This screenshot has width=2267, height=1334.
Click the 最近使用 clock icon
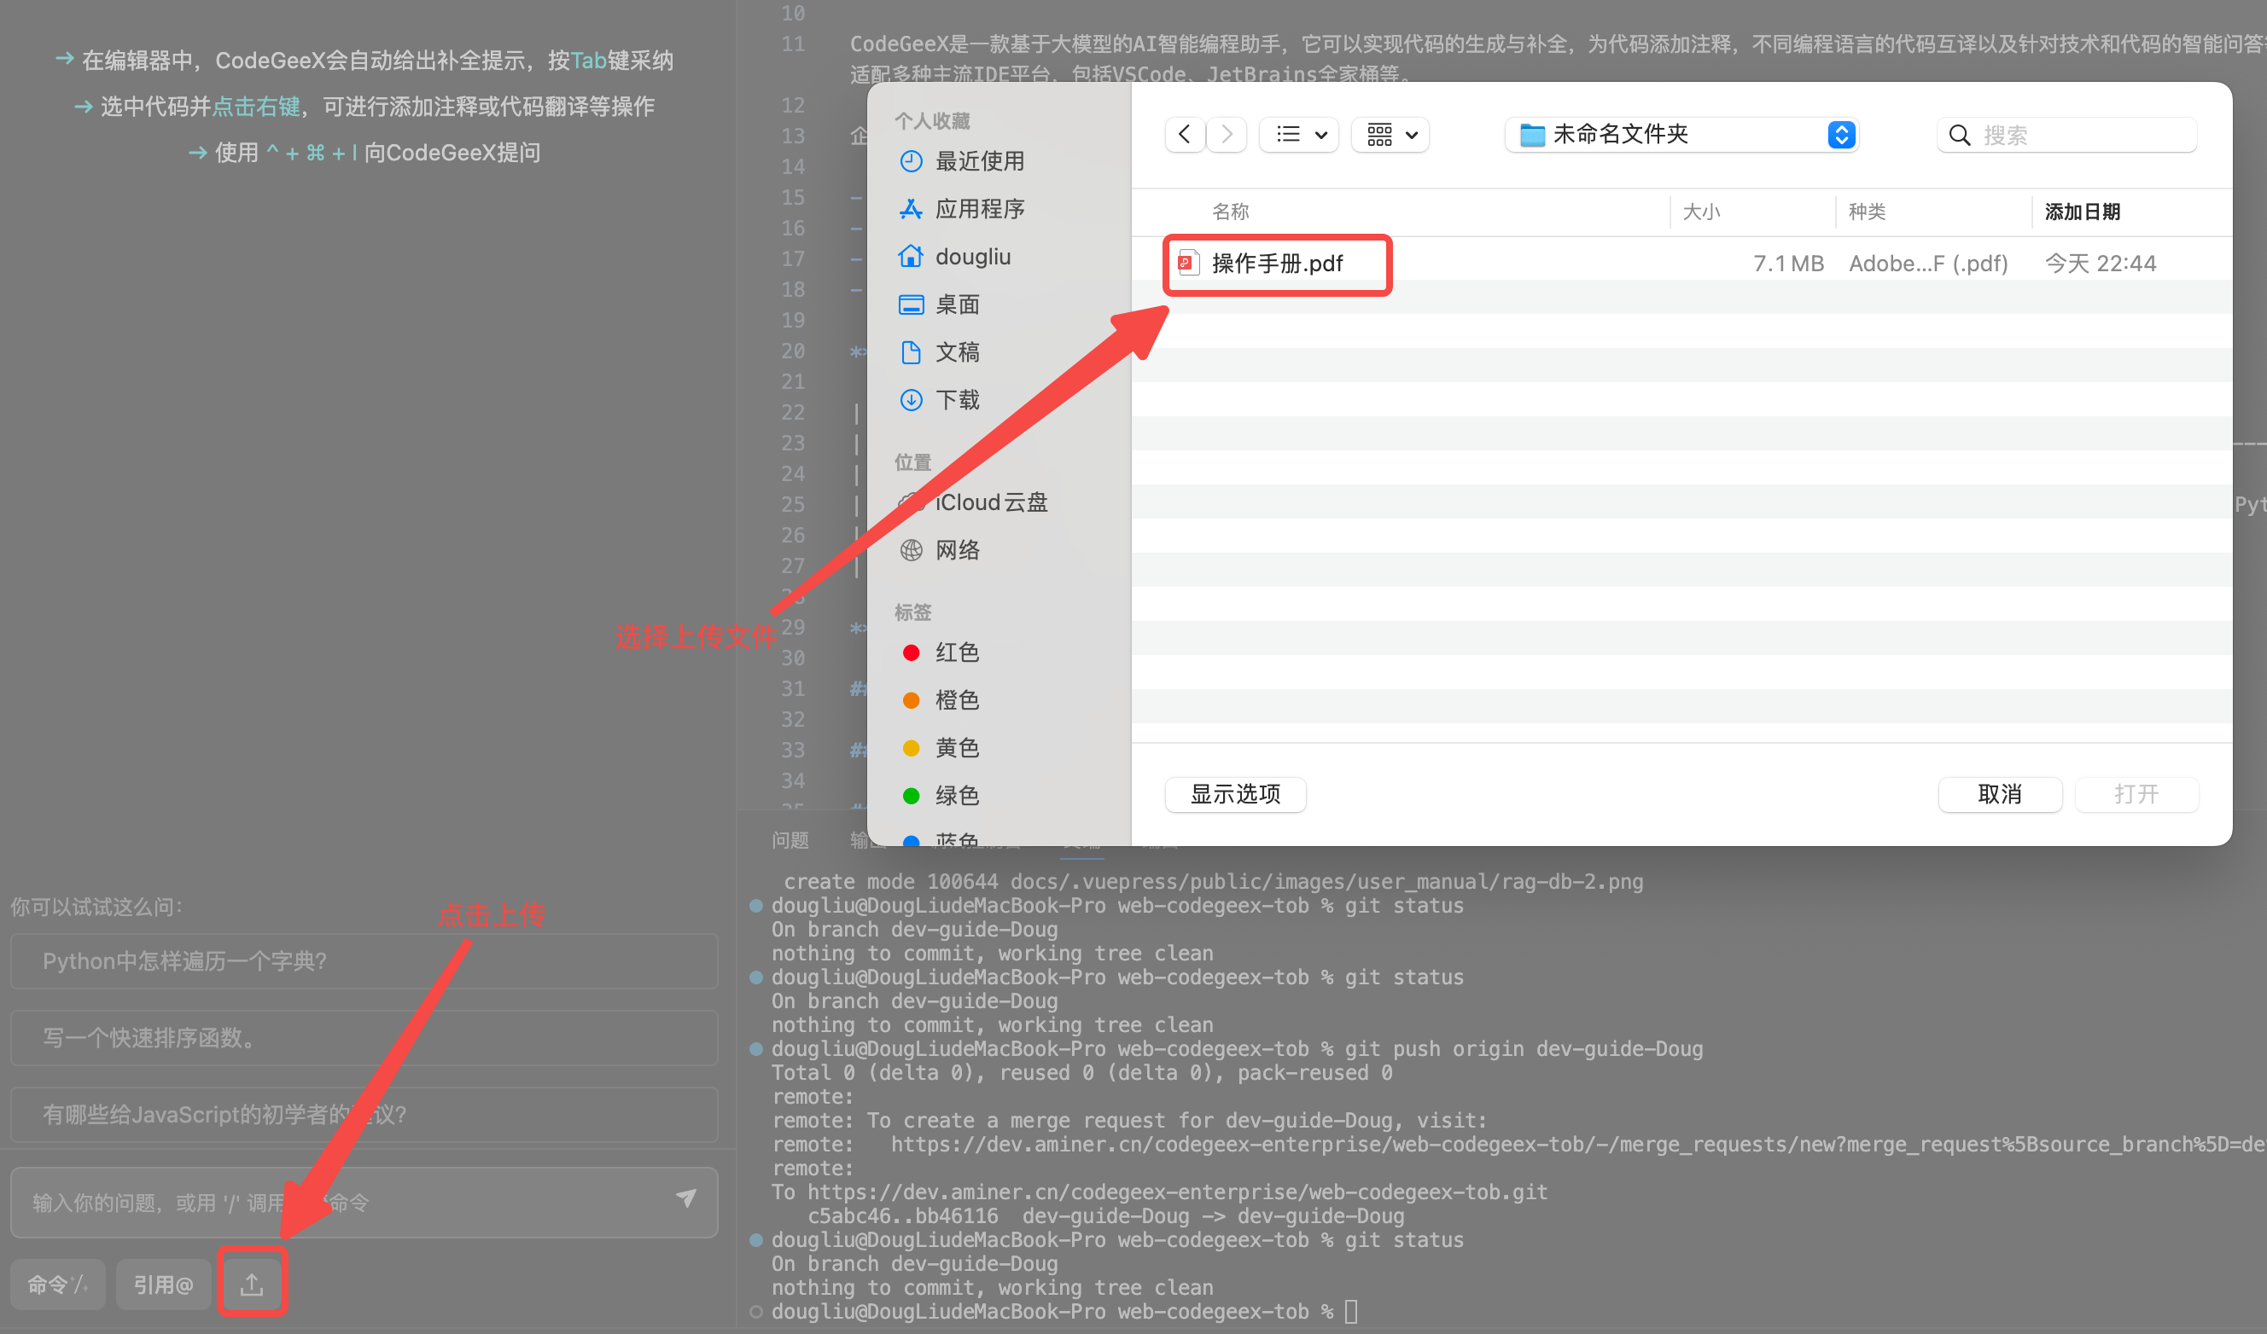(912, 161)
